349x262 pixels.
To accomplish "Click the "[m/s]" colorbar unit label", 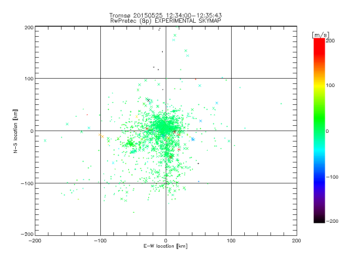I will [x=321, y=35].
